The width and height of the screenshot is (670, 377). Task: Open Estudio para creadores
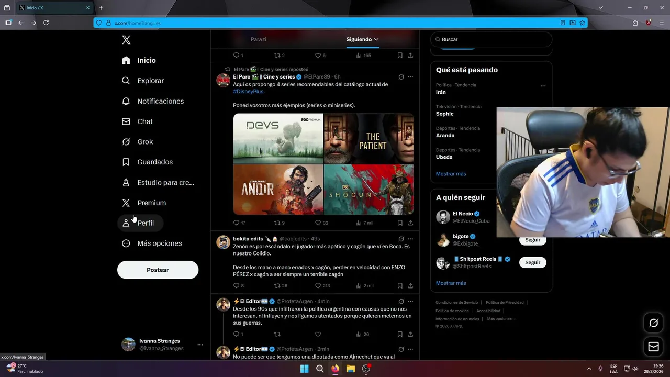158,183
